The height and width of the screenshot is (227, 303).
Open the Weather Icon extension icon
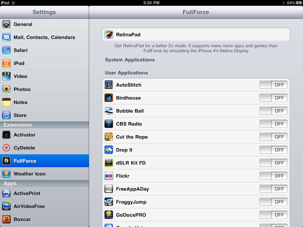6,174
